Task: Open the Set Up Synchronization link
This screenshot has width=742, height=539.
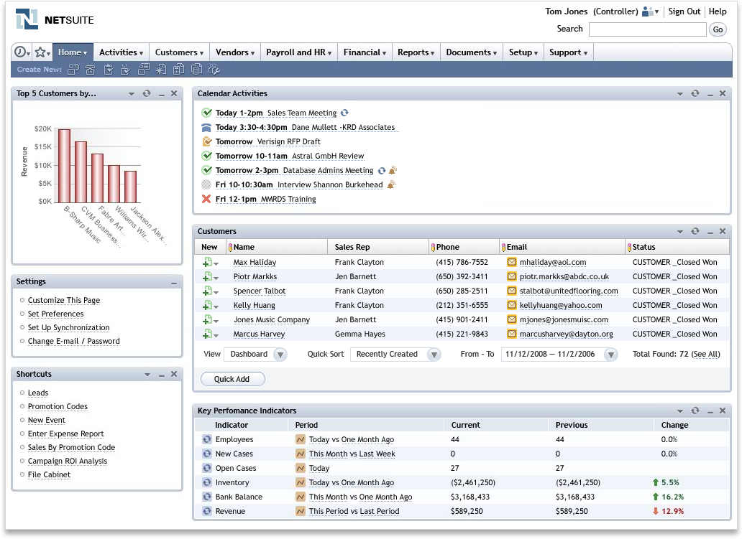Action: (x=68, y=327)
